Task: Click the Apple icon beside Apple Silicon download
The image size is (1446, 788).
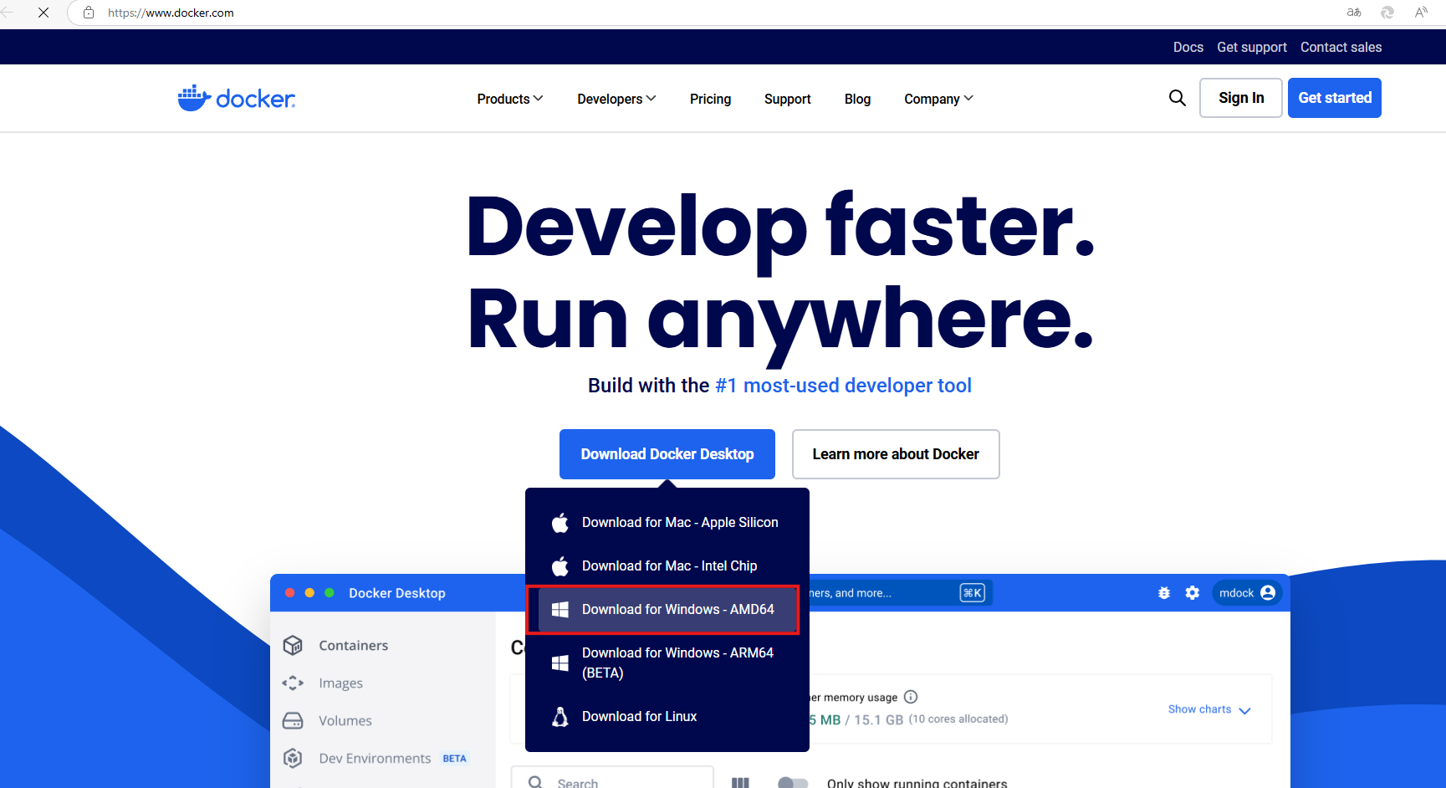Action: (x=560, y=523)
